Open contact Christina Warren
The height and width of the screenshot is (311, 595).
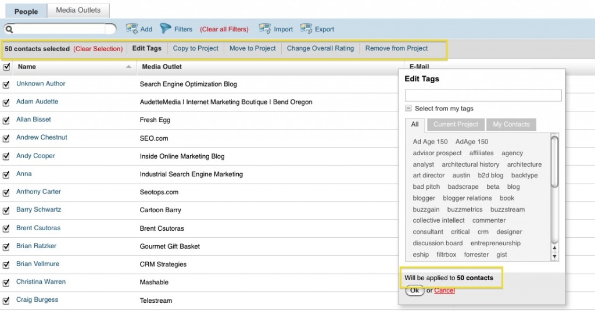(x=41, y=281)
